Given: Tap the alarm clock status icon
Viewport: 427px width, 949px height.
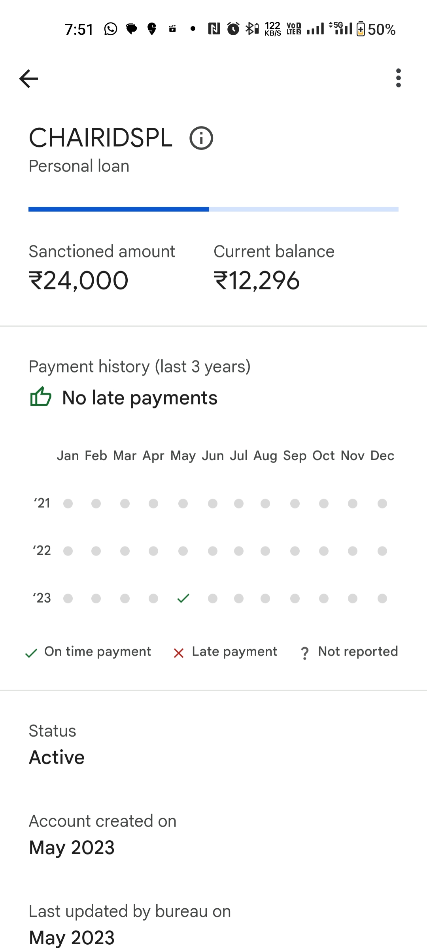Looking at the screenshot, I should tap(233, 29).
